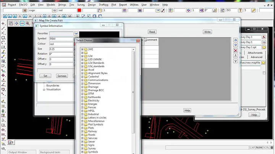Click the move to bottom icon in Map File panel
The height and width of the screenshot is (154, 275).
click(x=236, y=61)
